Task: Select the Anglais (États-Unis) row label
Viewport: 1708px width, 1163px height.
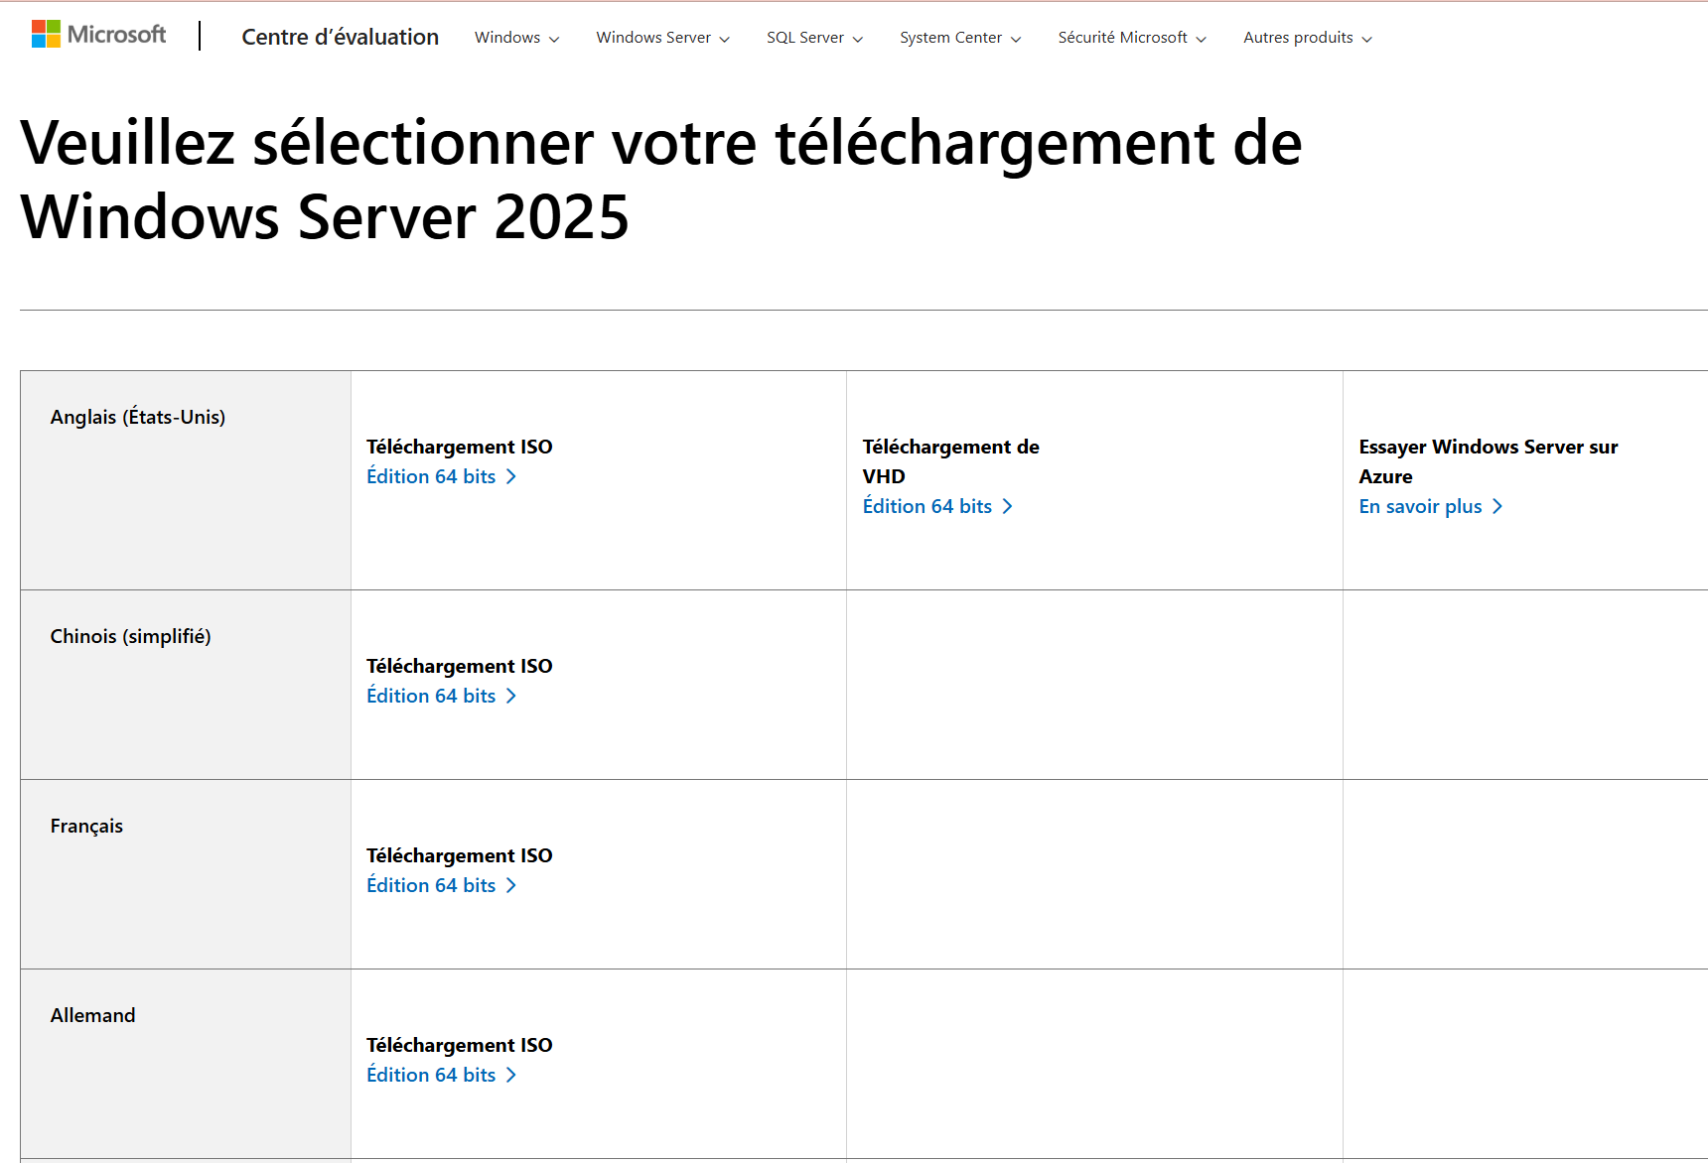Action: click(138, 417)
